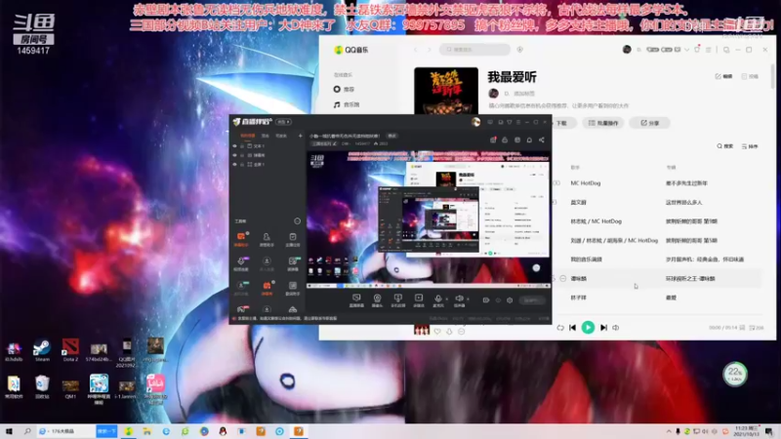The image size is (781, 439).
Task: Click the recording camera icon in streaming app
Action: (485, 300)
